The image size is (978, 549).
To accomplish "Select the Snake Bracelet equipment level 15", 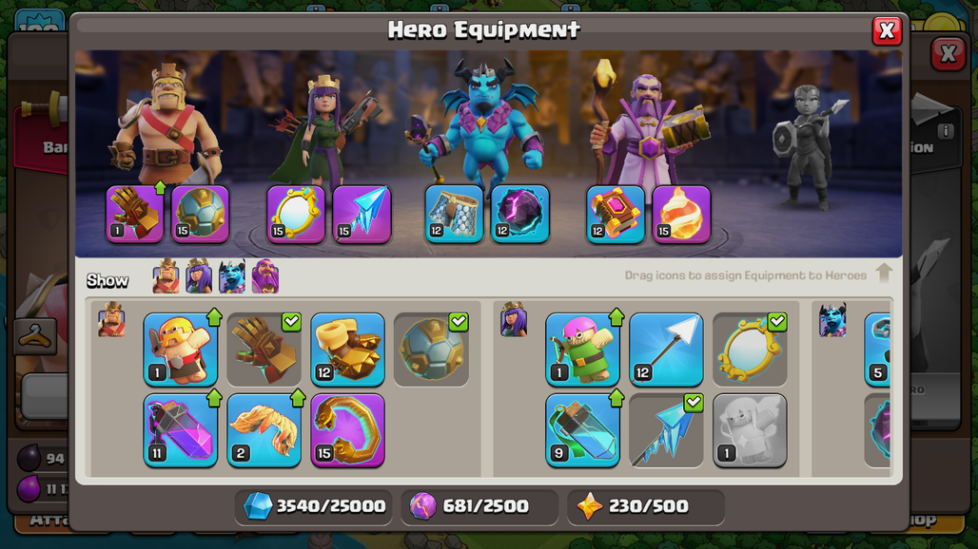I will [347, 430].
